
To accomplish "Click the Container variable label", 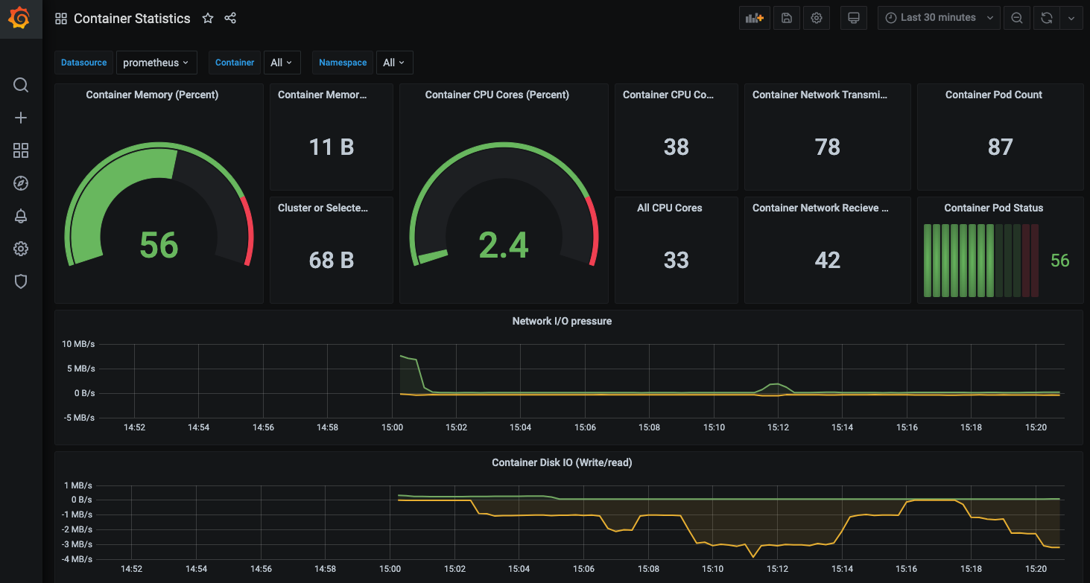I will point(235,63).
